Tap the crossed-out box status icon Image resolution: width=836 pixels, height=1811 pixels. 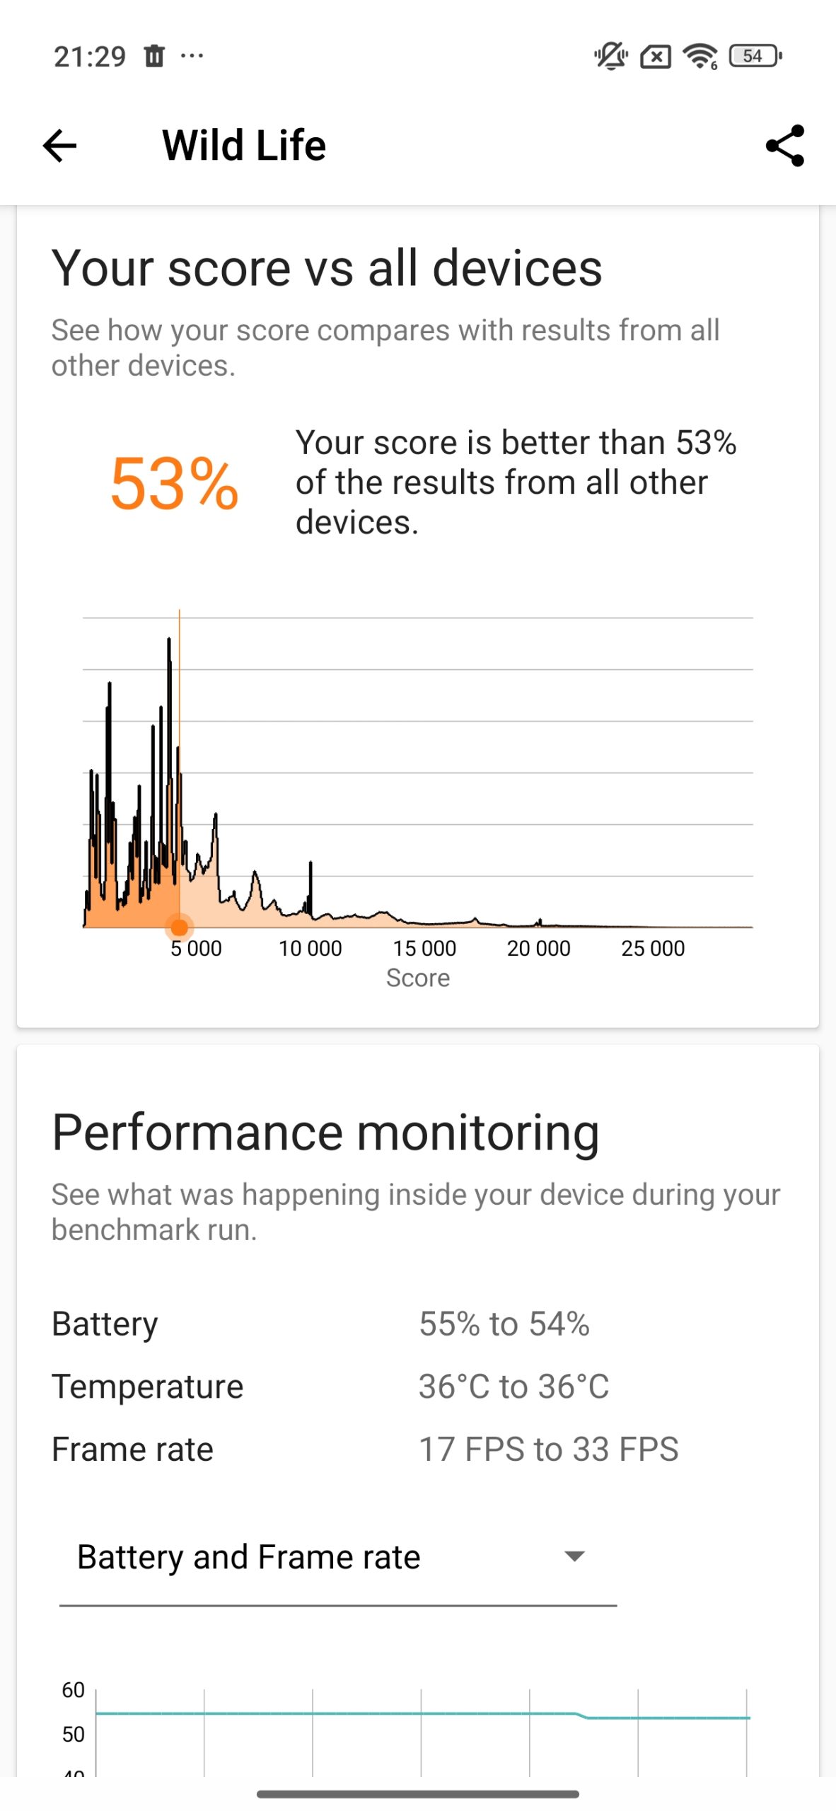[655, 56]
